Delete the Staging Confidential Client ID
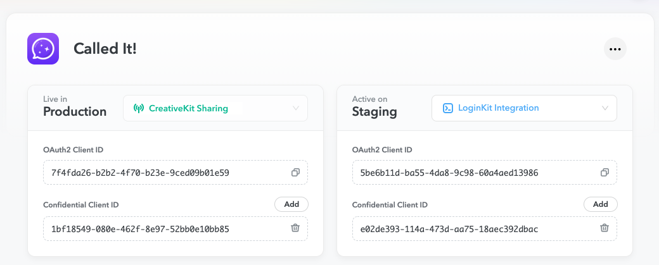 605,228
